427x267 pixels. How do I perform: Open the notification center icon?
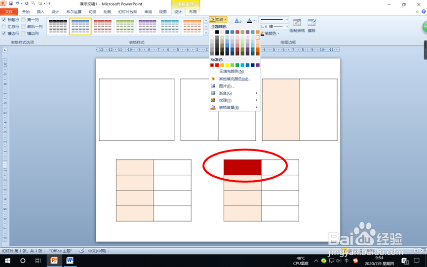[x=416, y=261]
